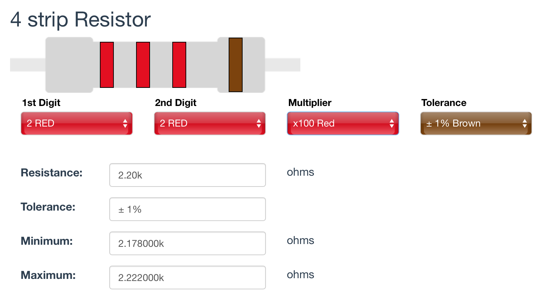
Task: Open the 2nd Digit dropdown showing 2 RED
Action: tap(210, 123)
